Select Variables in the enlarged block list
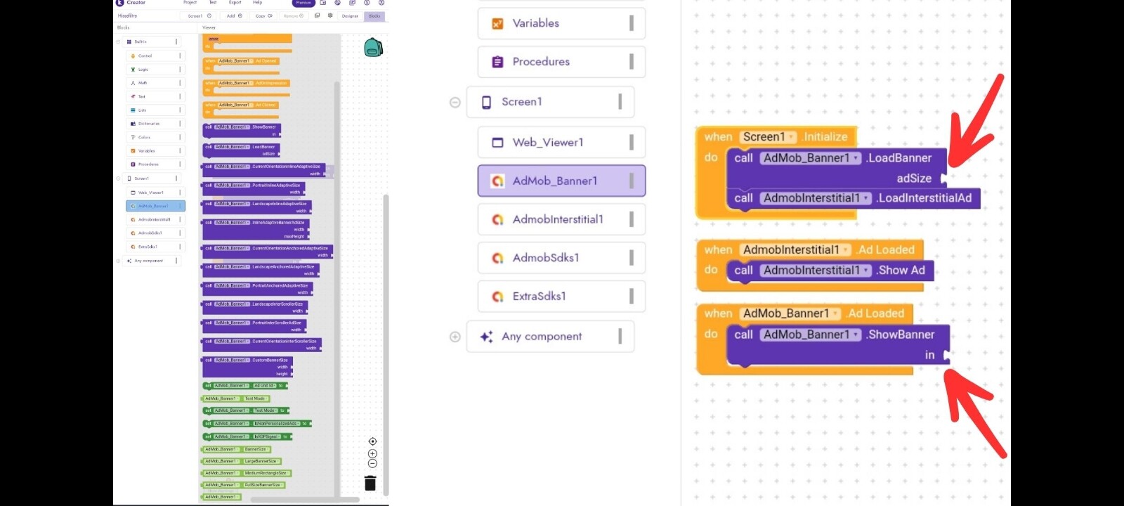The width and height of the screenshot is (1124, 506). coord(561,23)
